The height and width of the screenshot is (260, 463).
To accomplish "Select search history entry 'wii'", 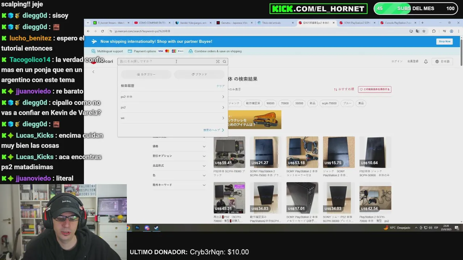I will (x=173, y=118).
